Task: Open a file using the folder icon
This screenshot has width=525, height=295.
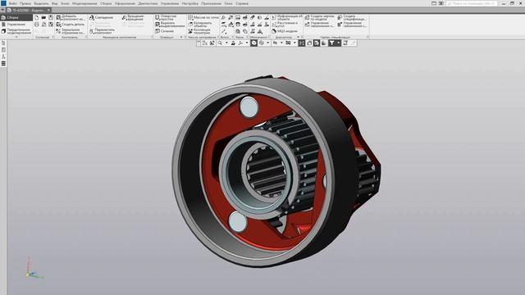Action: click(43, 17)
